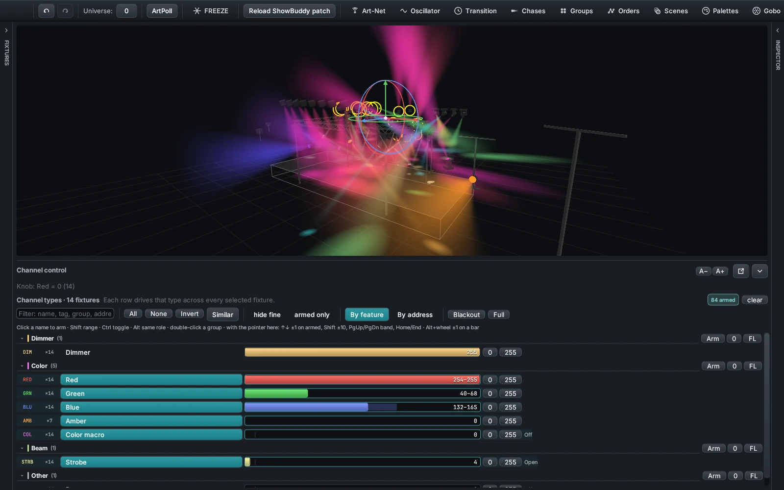This screenshot has height=490, width=784.
Task: Toggle armed only filter
Action: coord(312,315)
